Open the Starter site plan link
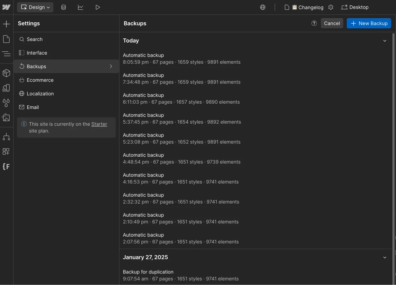The height and width of the screenshot is (285, 396). (x=99, y=124)
